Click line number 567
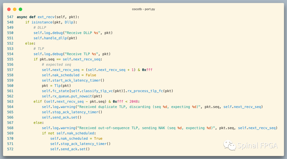 pos(10,123)
